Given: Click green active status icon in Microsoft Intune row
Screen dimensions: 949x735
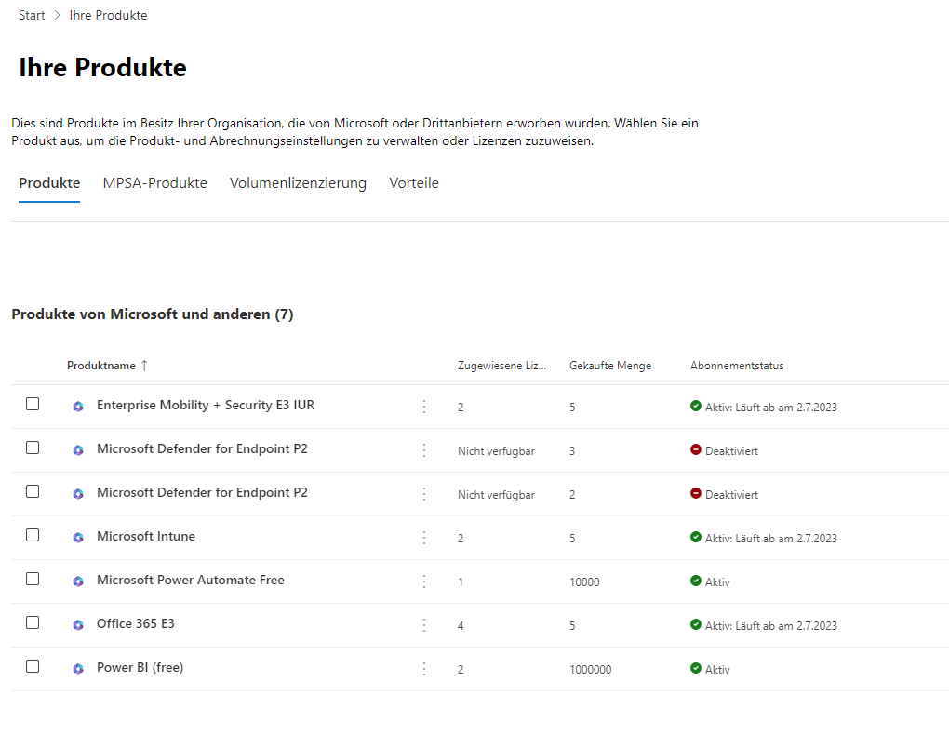Looking at the screenshot, I should click(695, 537).
